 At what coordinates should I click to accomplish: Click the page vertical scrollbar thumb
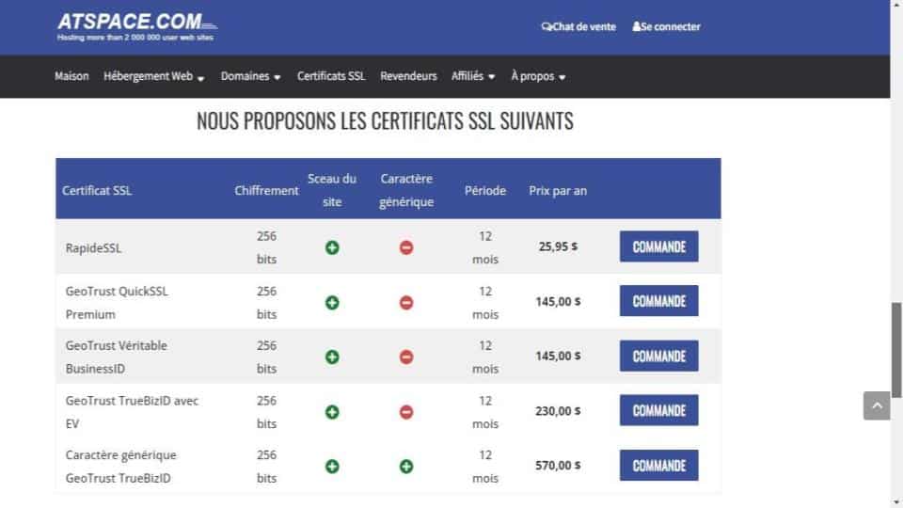coord(896,350)
